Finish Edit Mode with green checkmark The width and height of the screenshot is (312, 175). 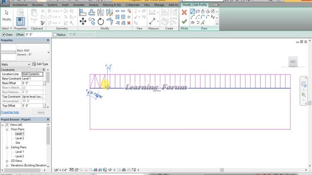coord(184,21)
